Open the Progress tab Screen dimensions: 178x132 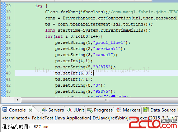100,110
